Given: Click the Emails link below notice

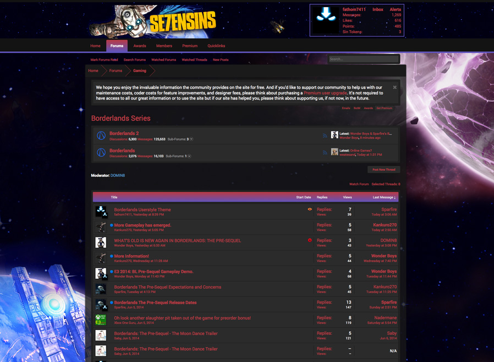Looking at the screenshot, I should (346, 108).
